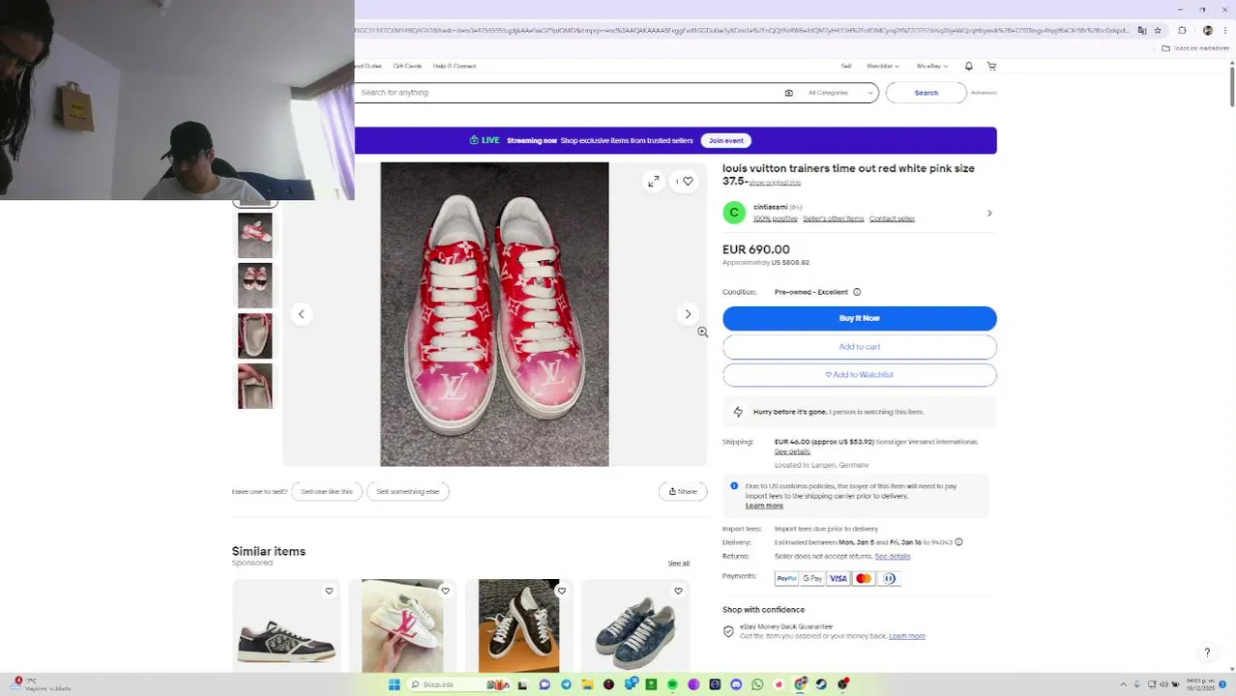Add item to watchlist heart on main image

coord(688,181)
